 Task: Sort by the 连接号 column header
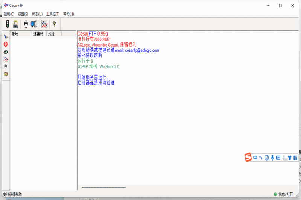point(39,34)
